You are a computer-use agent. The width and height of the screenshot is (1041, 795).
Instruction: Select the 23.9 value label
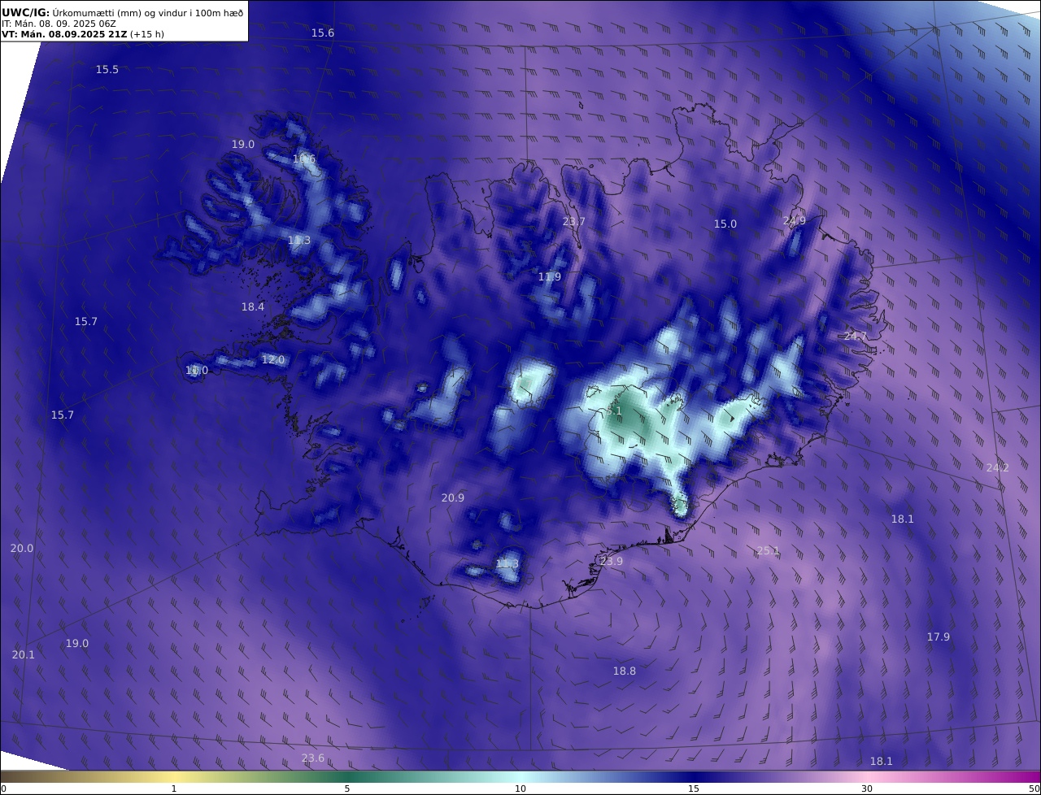tap(612, 562)
